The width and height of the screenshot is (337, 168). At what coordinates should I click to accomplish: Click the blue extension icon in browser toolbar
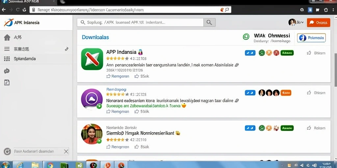tap(310, 10)
